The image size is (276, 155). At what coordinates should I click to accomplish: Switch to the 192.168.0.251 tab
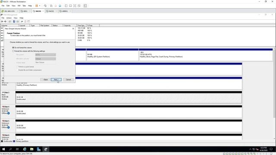pyautogui.click(x=9, y=11)
